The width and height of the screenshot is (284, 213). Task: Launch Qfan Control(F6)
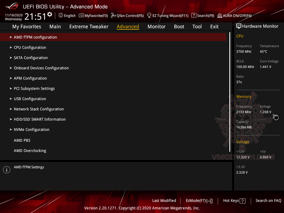(130, 16)
